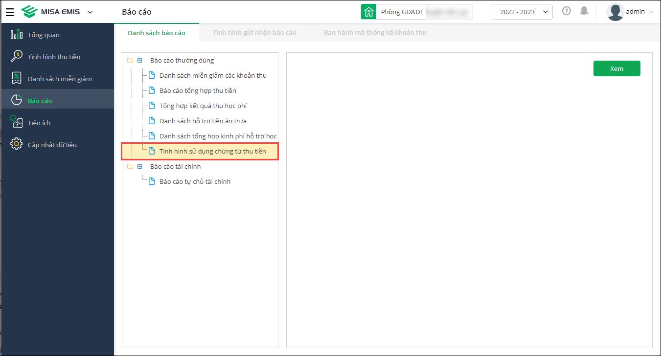Click the green Xem button
This screenshot has height=356, width=661.
616,68
